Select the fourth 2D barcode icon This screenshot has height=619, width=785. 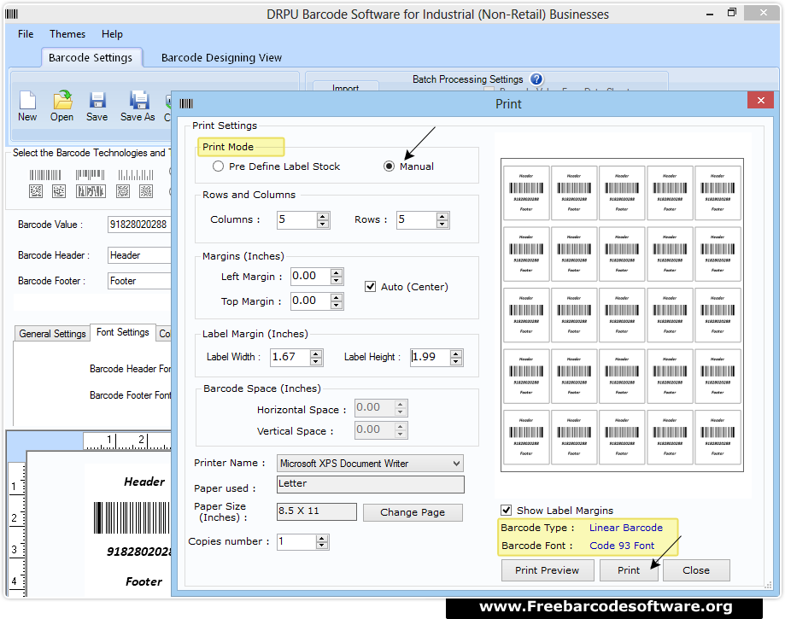pos(123,191)
